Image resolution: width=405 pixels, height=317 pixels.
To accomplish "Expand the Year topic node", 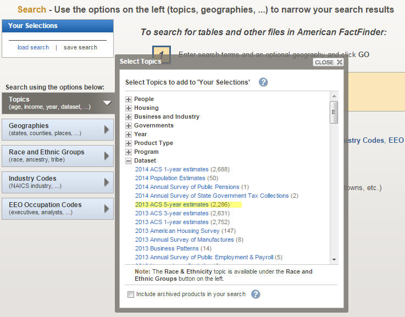I will point(129,134).
